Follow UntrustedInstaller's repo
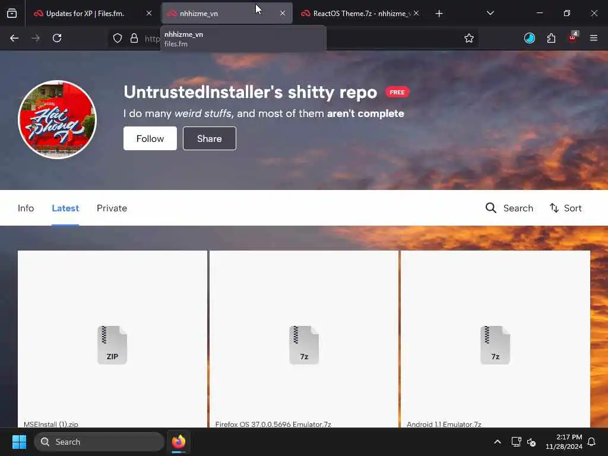 coord(150,138)
